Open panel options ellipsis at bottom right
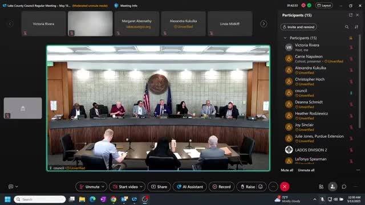Viewport: 365px width, 205px height. [355, 187]
